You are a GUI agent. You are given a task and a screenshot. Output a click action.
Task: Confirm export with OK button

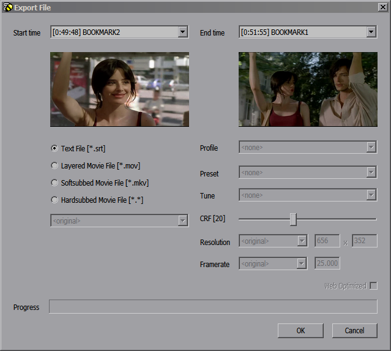tap(300, 331)
